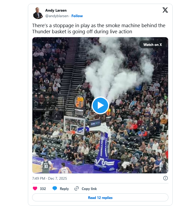Click the large shot clock above the backboard

click(x=80, y=102)
